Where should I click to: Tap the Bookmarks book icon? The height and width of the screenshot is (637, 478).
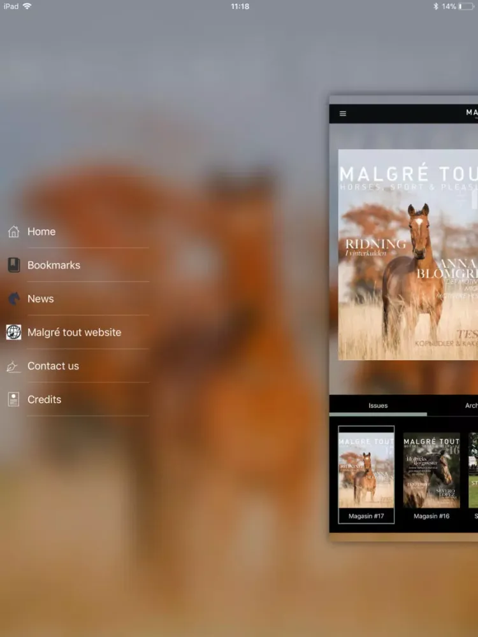click(x=13, y=265)
